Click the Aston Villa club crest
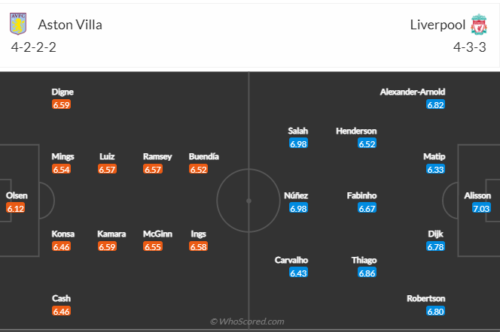 pos(17,25)
